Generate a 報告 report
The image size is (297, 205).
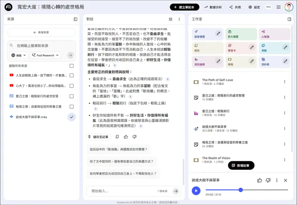pos(207,48)
